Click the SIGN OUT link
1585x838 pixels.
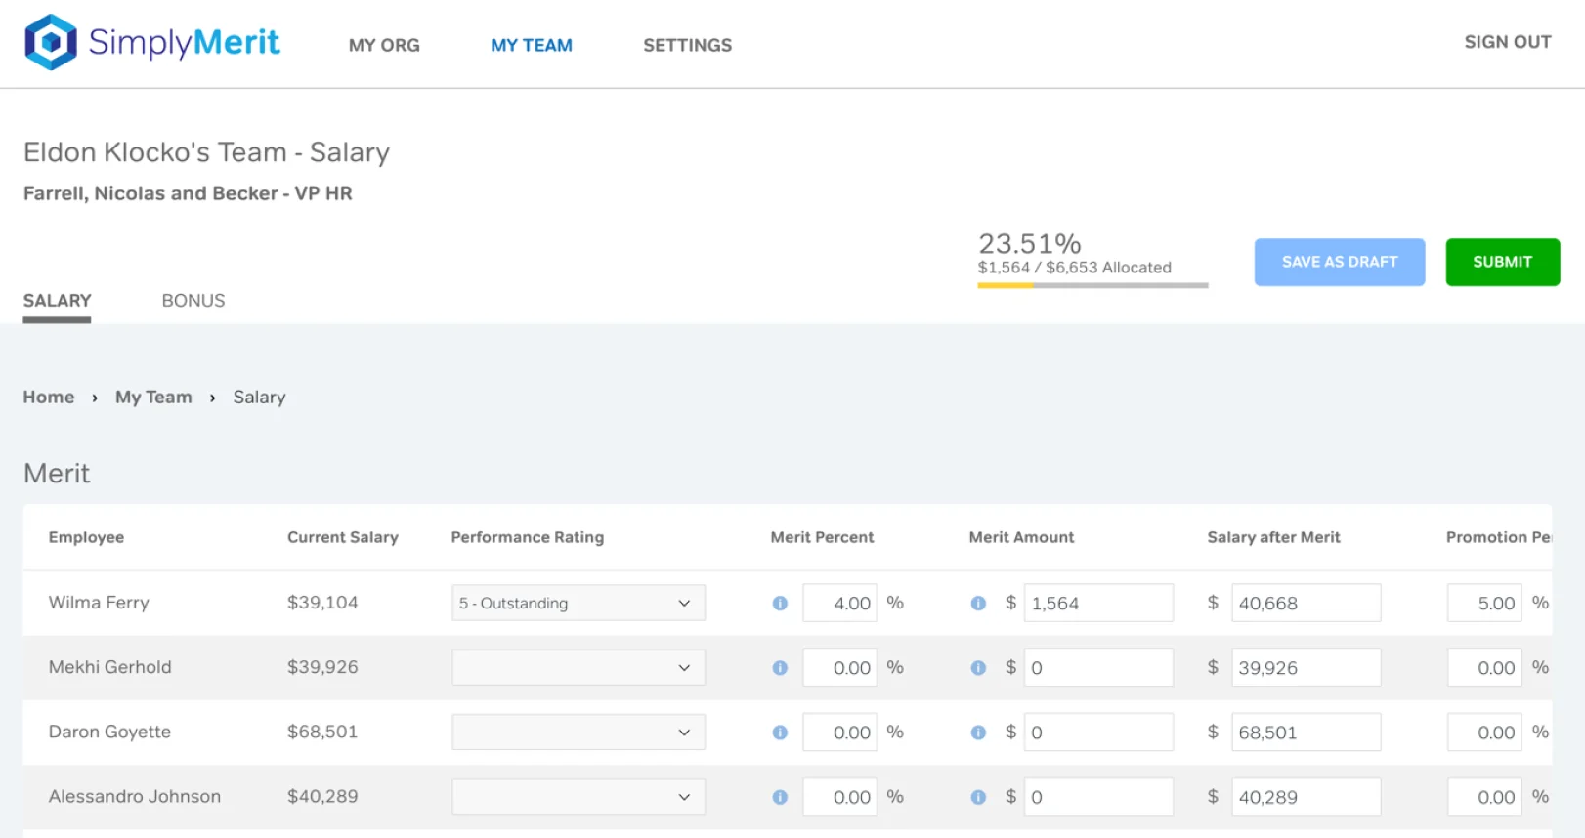pos(1508,42)
